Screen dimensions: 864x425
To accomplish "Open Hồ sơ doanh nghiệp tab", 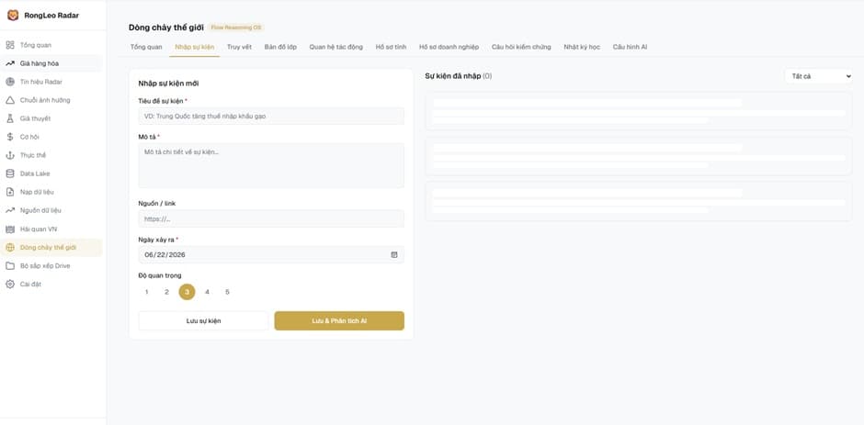I will click(x=449, y=47).
